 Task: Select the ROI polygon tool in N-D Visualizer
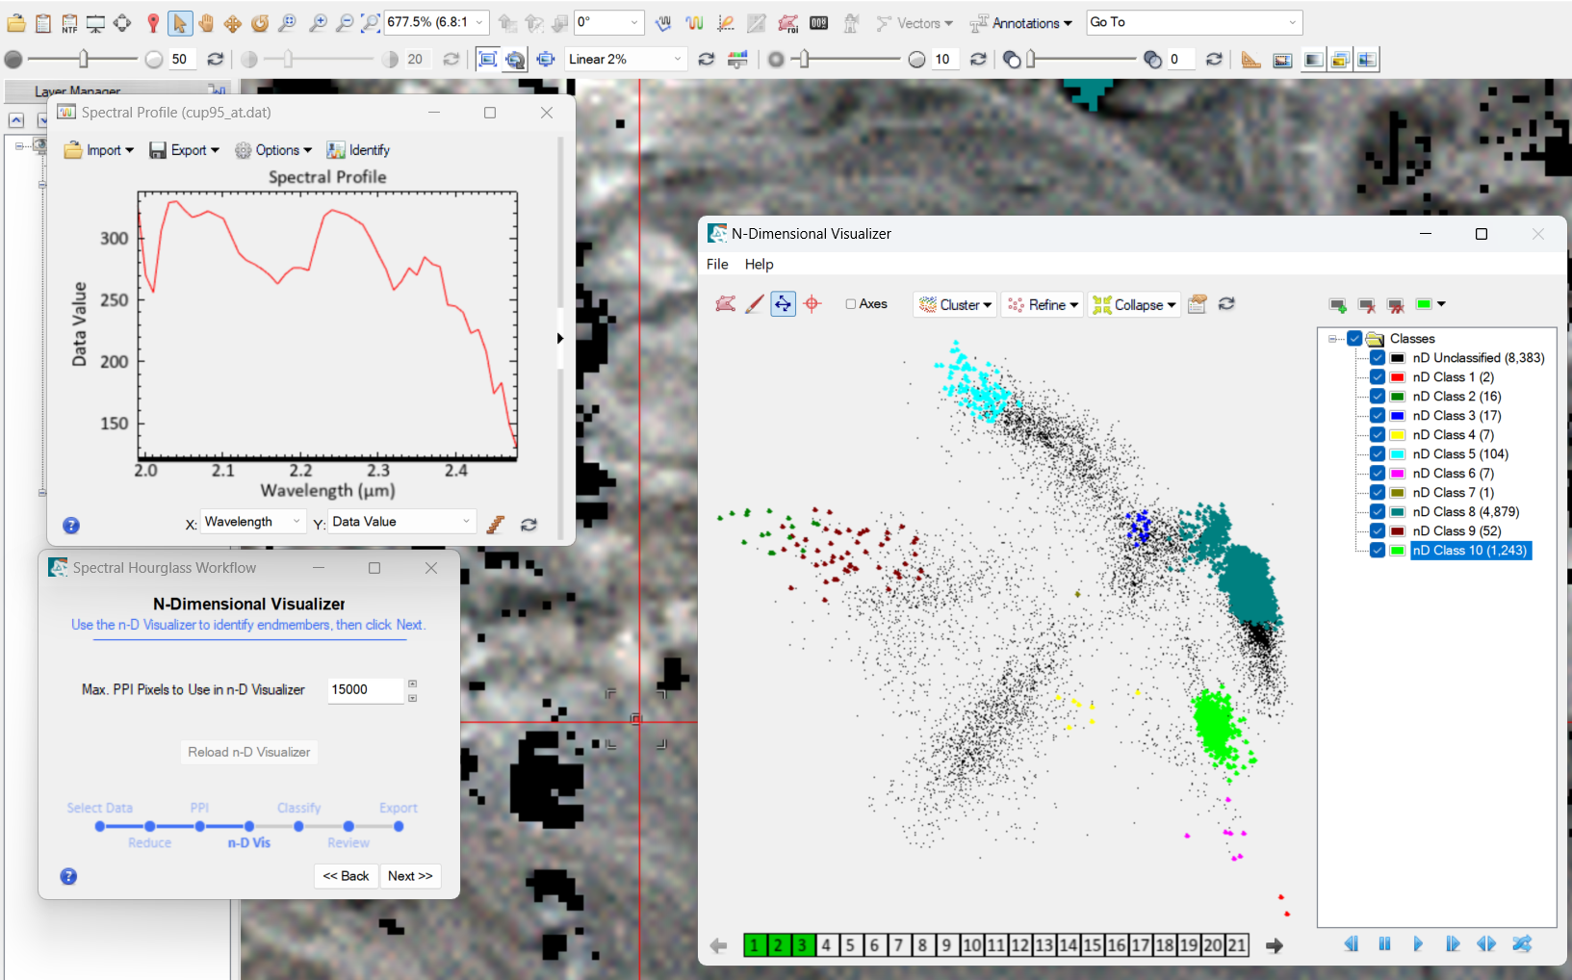[x=726, y=303]
